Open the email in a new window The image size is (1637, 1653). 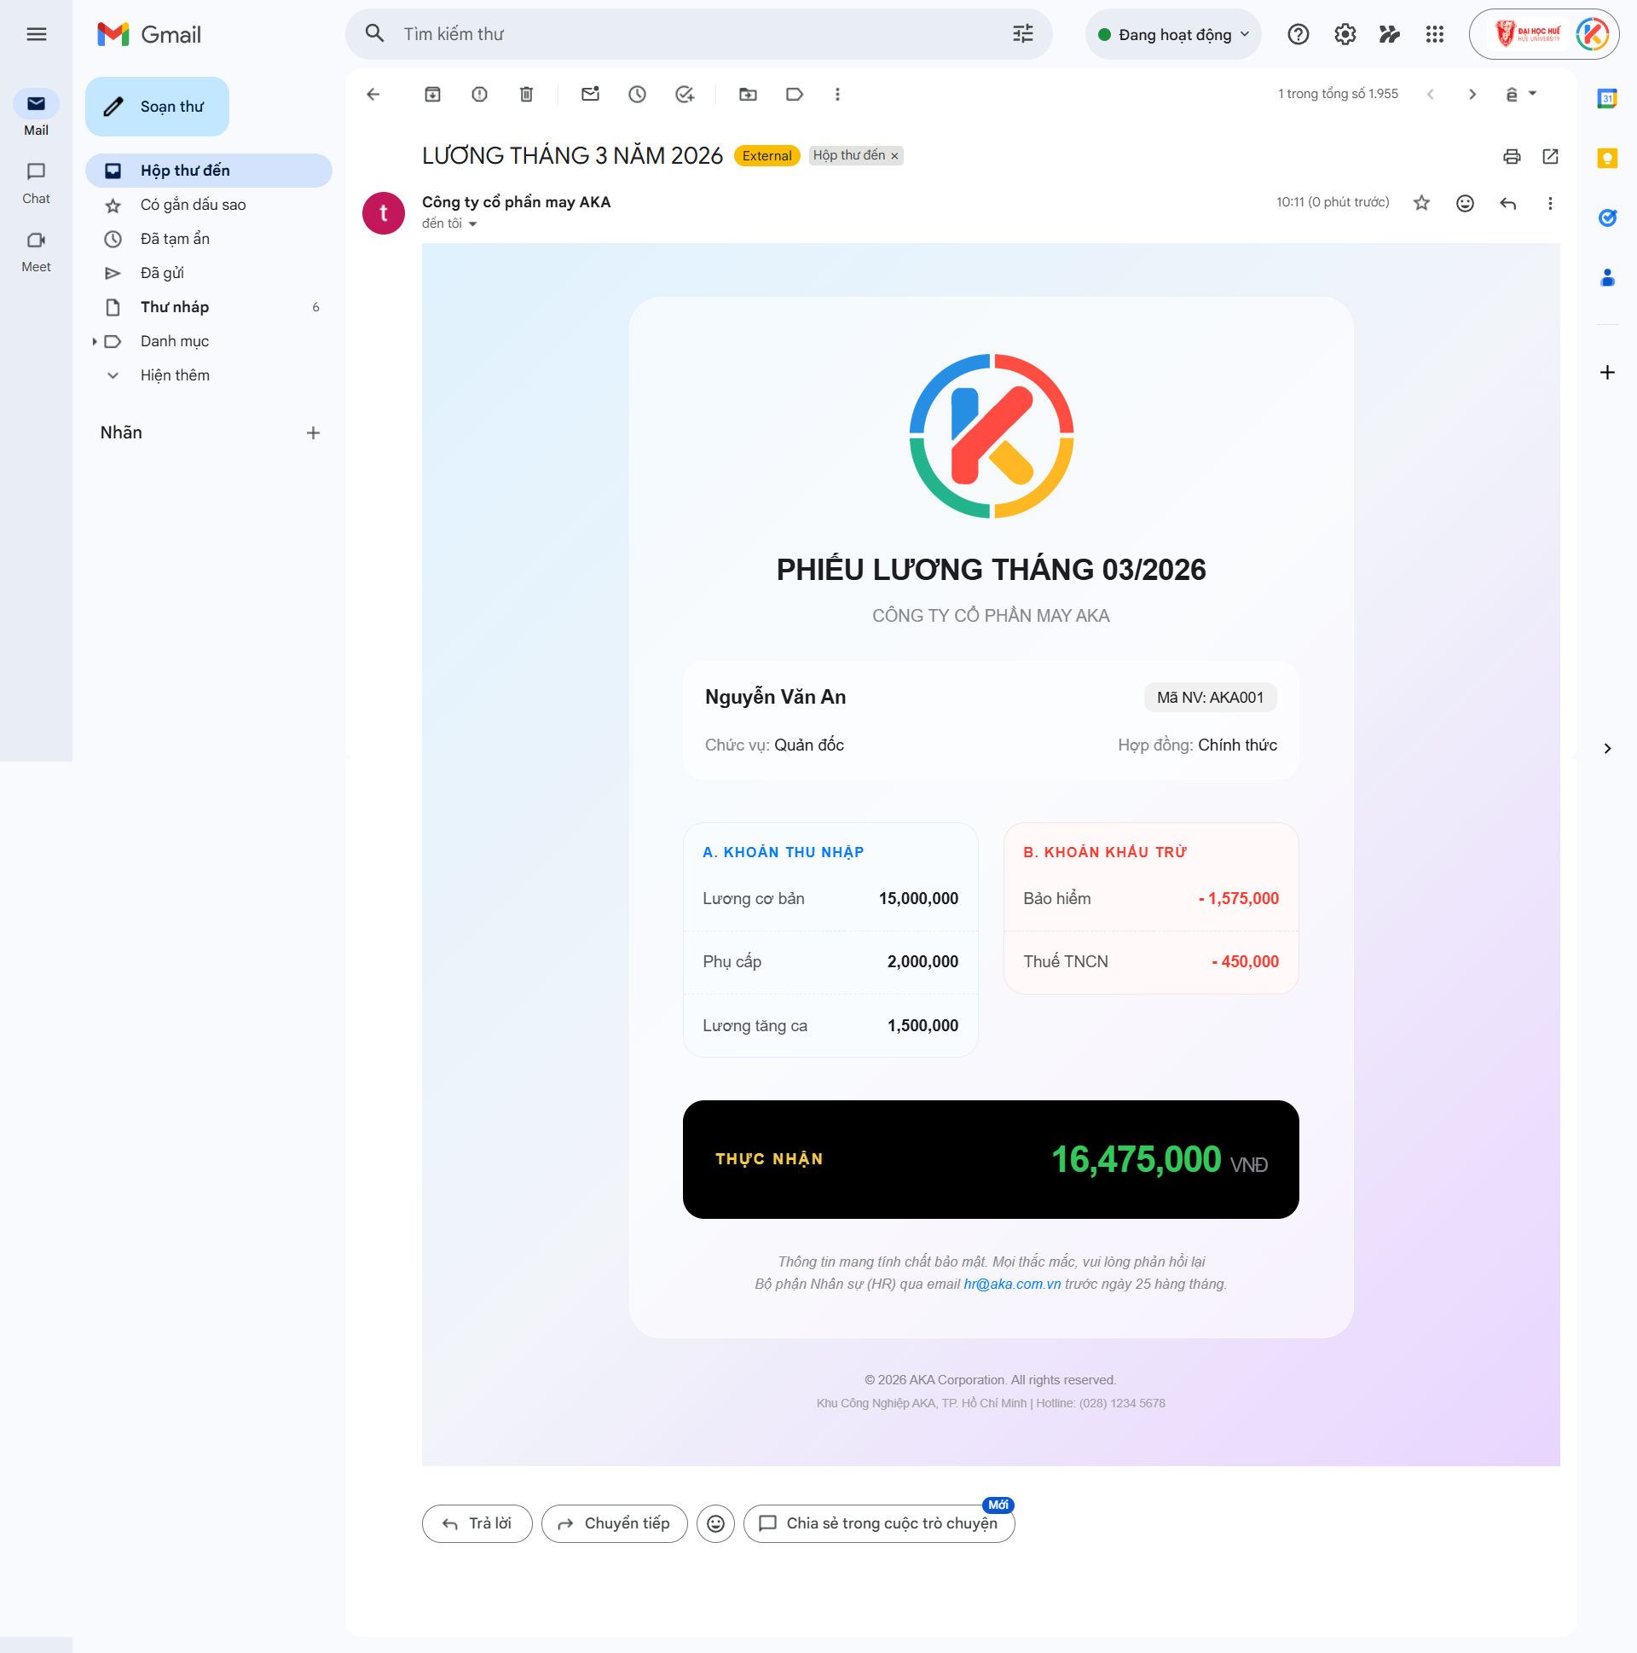pyautogui.click(x=1550, y=157)
